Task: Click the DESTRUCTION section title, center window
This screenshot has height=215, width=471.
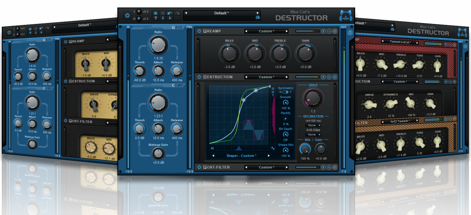Action: [x=218, y=77]
